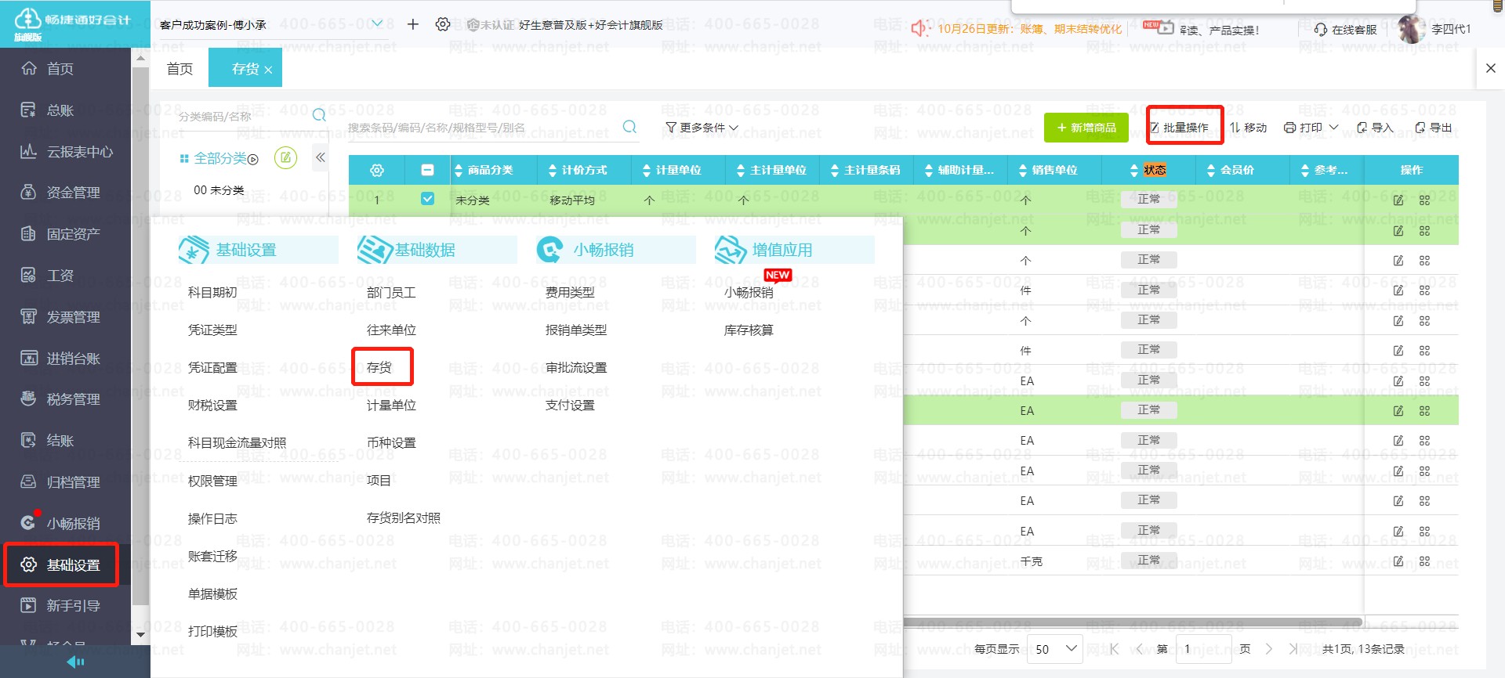Screen dimensions: 1505x678
Task: Collapse the category panel with the double-arrow icon
Action: [321, 158]
